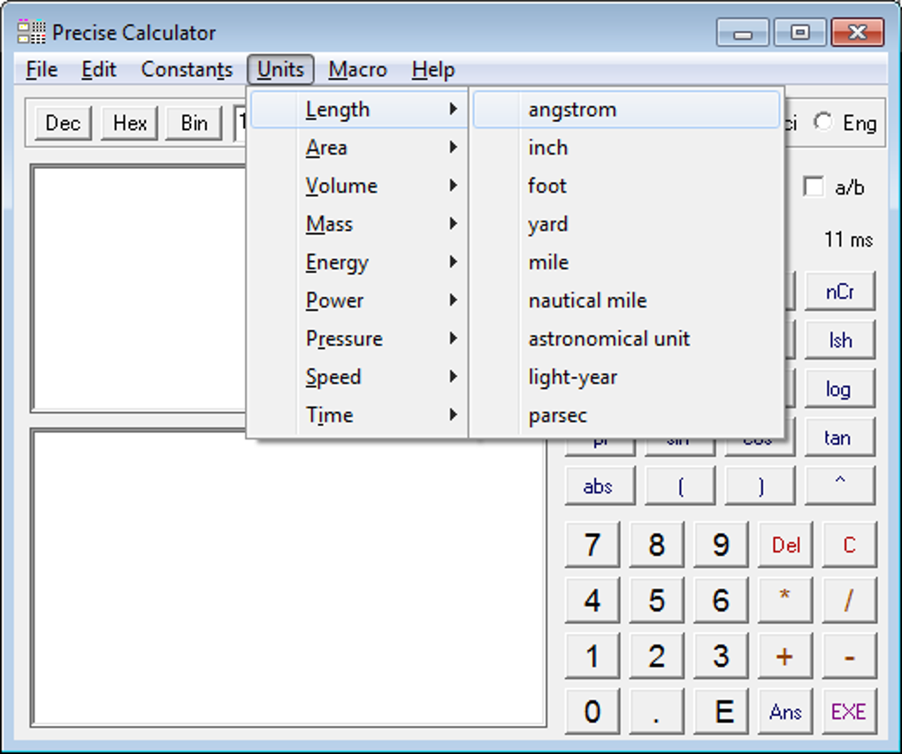Image resolution: width=902 pixels, height=754 pixels.
Task: Choose light-year from Length submenu
Action: pyautogui.click(x=573, y=377)
